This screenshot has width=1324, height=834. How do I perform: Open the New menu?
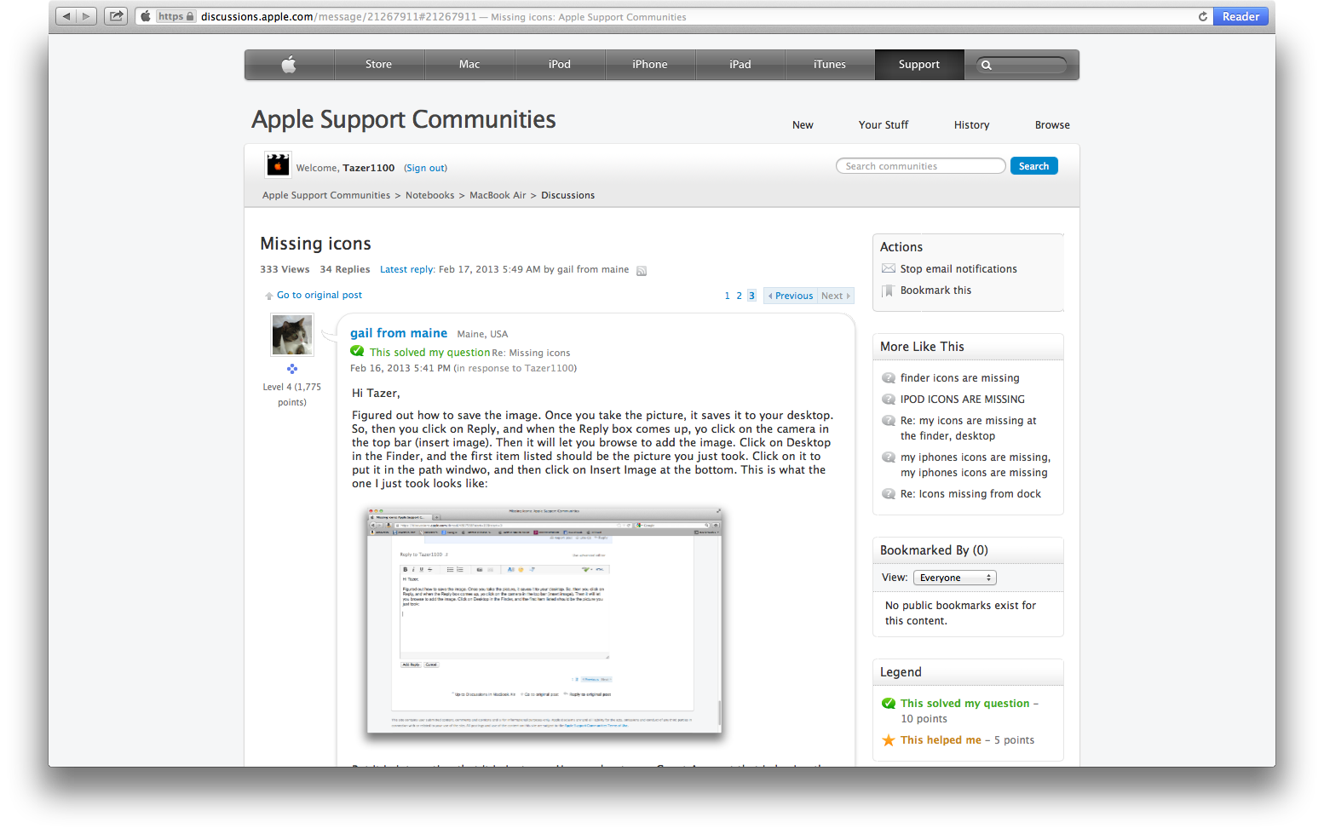tap(803, 125)
